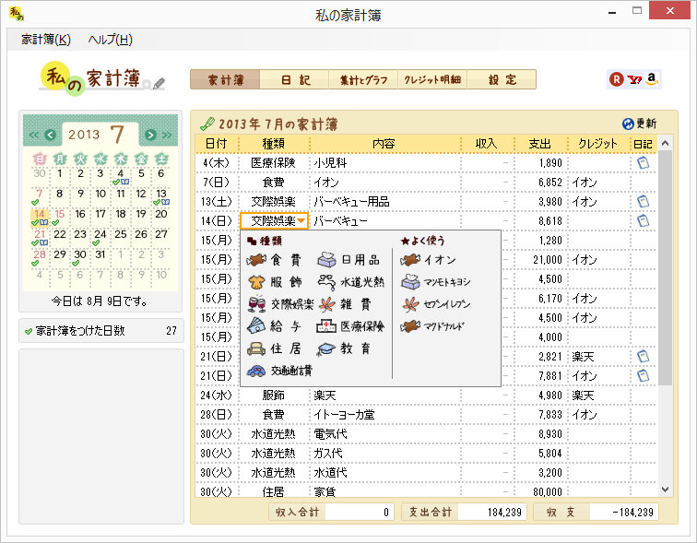Click 21,000 expense cell

click(x=541, y=260)
